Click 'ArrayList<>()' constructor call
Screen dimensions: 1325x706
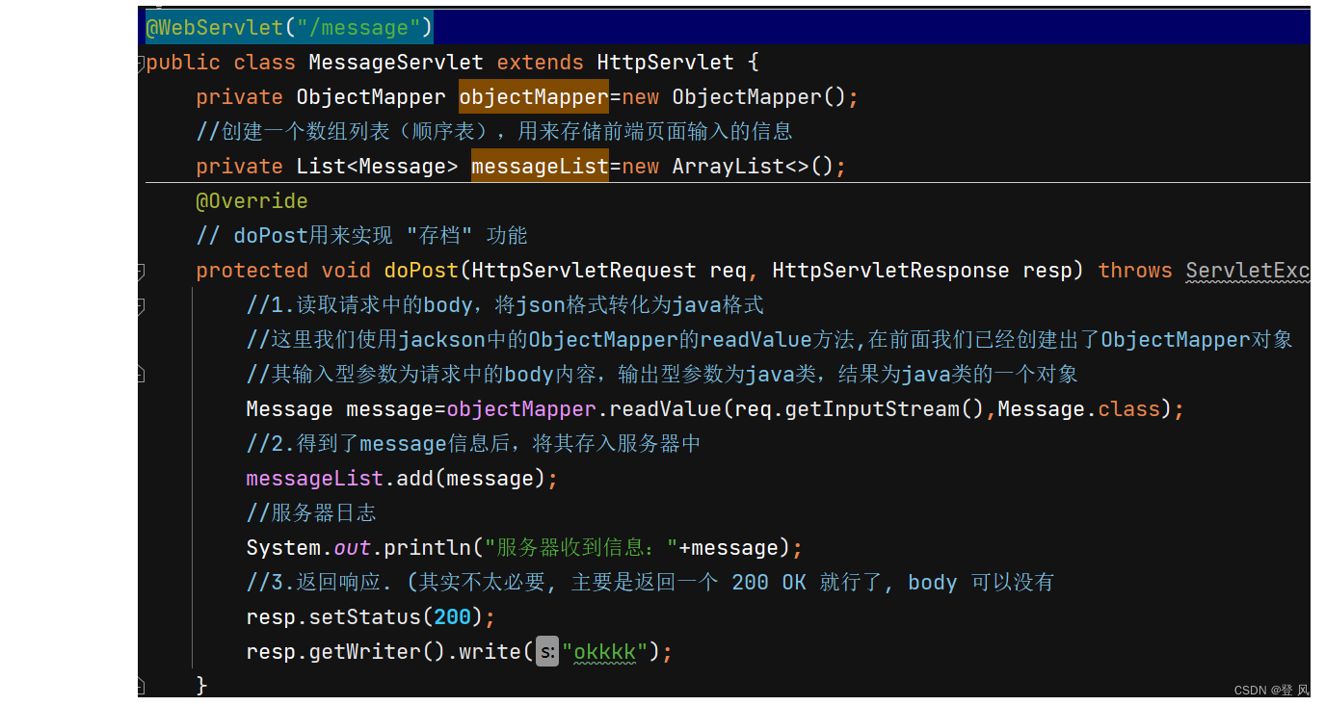pyautogui.click(x=753, y=167)
